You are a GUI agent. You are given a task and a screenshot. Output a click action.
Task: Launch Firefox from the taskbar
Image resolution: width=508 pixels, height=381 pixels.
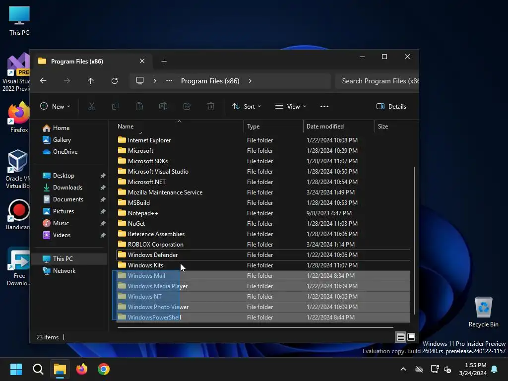tap(82, 369)
